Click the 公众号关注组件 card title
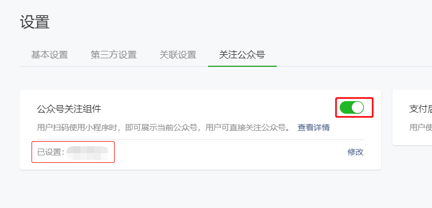This screenshot has width=432, height=208. click(69, 109)
